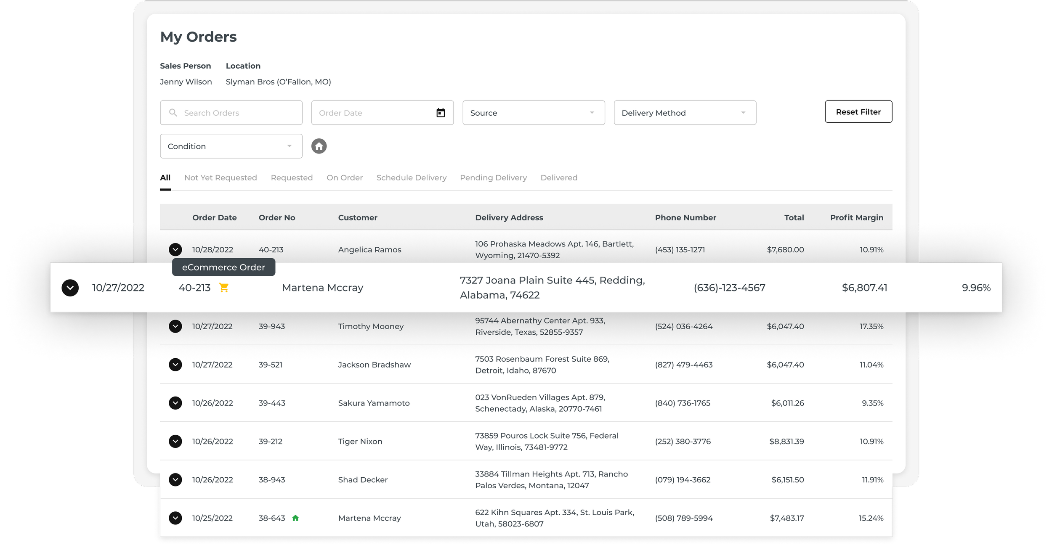Expand the Sakura Yamamoto order row
Screen dimensions: 1052x545
point(175,403)
